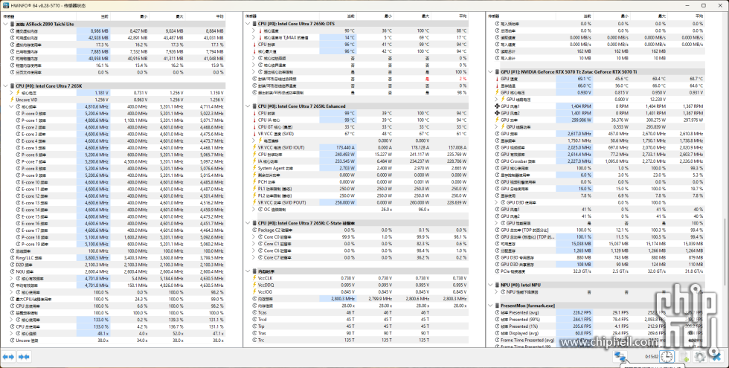This screenshot has width=729, height=368.
Task: Click the lightning icon beside VccDDQ
Action: 254,285
